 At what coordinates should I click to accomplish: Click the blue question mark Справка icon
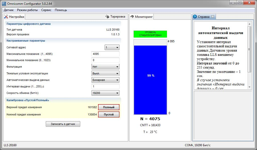tap(195, 17)
